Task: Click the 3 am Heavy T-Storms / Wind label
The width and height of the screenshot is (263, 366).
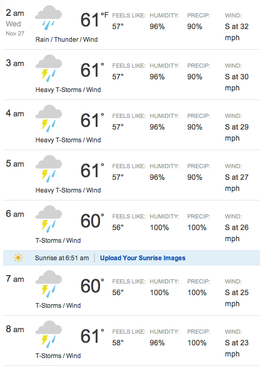Action: 68,89
